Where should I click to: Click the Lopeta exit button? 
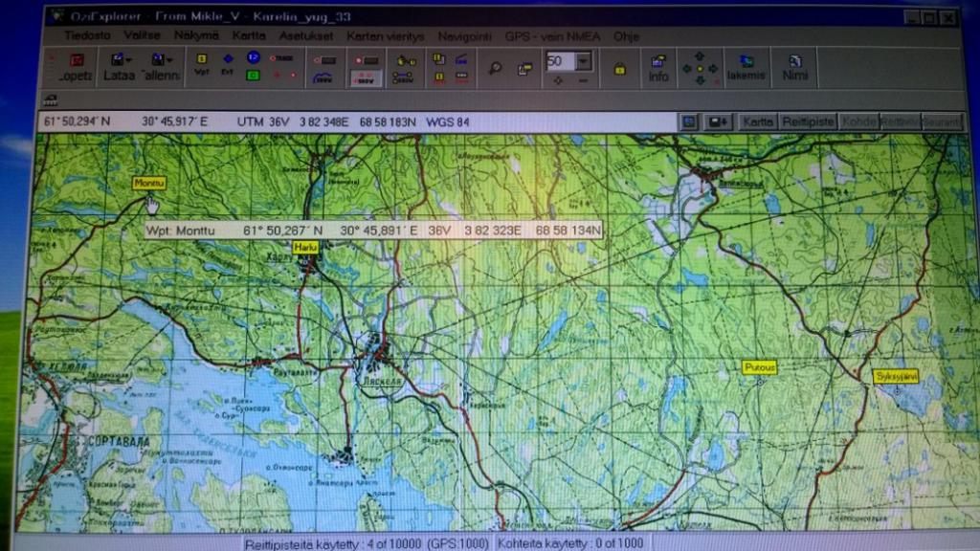tap(77, 66)
